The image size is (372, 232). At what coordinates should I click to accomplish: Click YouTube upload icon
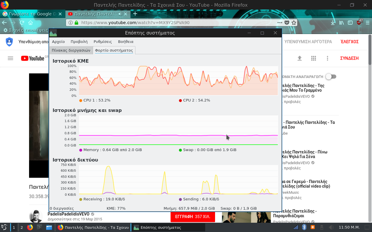(300, 58)
